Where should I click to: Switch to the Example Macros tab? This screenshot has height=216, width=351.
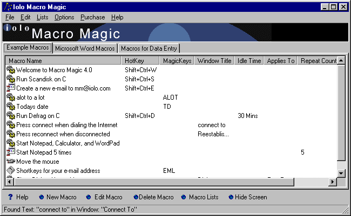coord(28,47)
